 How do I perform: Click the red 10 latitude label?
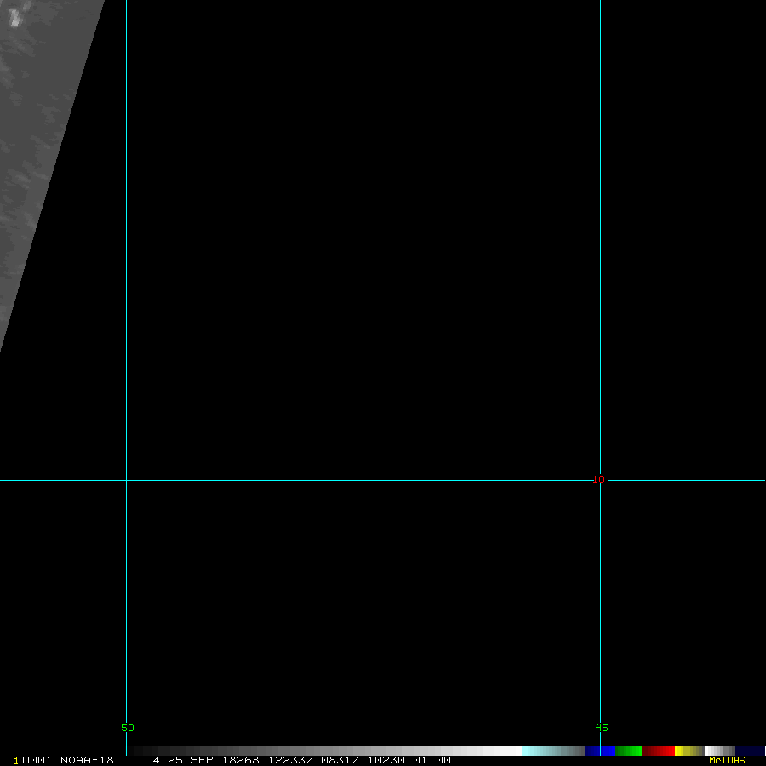pyautogui.click(x=598, y=480)
